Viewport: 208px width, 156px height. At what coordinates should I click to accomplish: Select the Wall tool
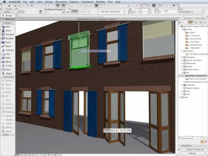click(8, 27)
